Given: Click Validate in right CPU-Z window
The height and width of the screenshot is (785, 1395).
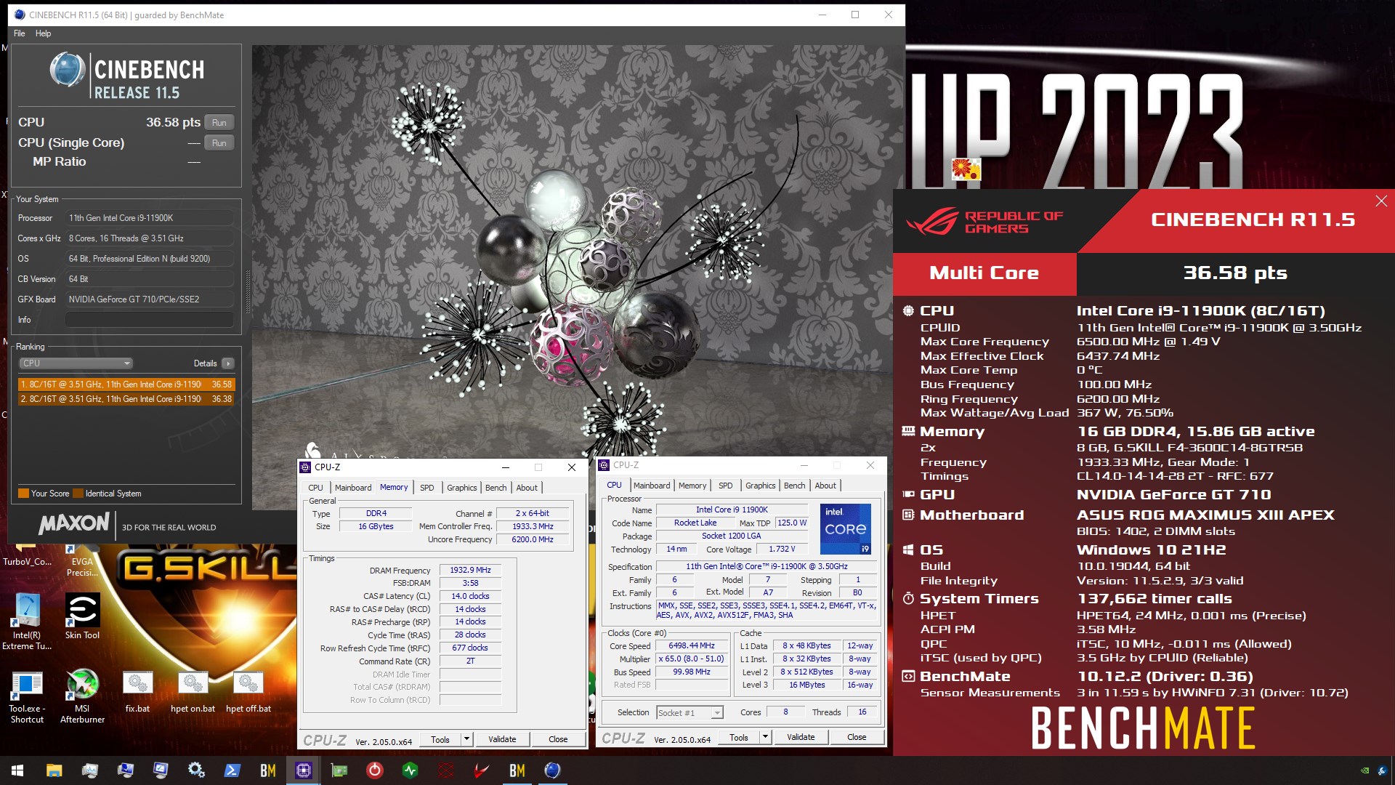Looking at the screenshot, I should click(801, 737).
